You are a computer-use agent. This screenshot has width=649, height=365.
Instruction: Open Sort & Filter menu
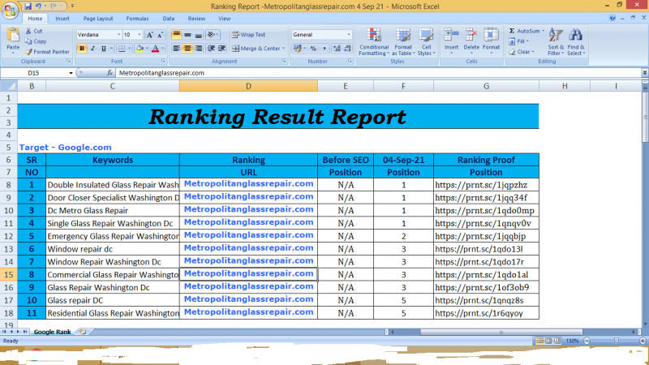[x=556, y=42]
